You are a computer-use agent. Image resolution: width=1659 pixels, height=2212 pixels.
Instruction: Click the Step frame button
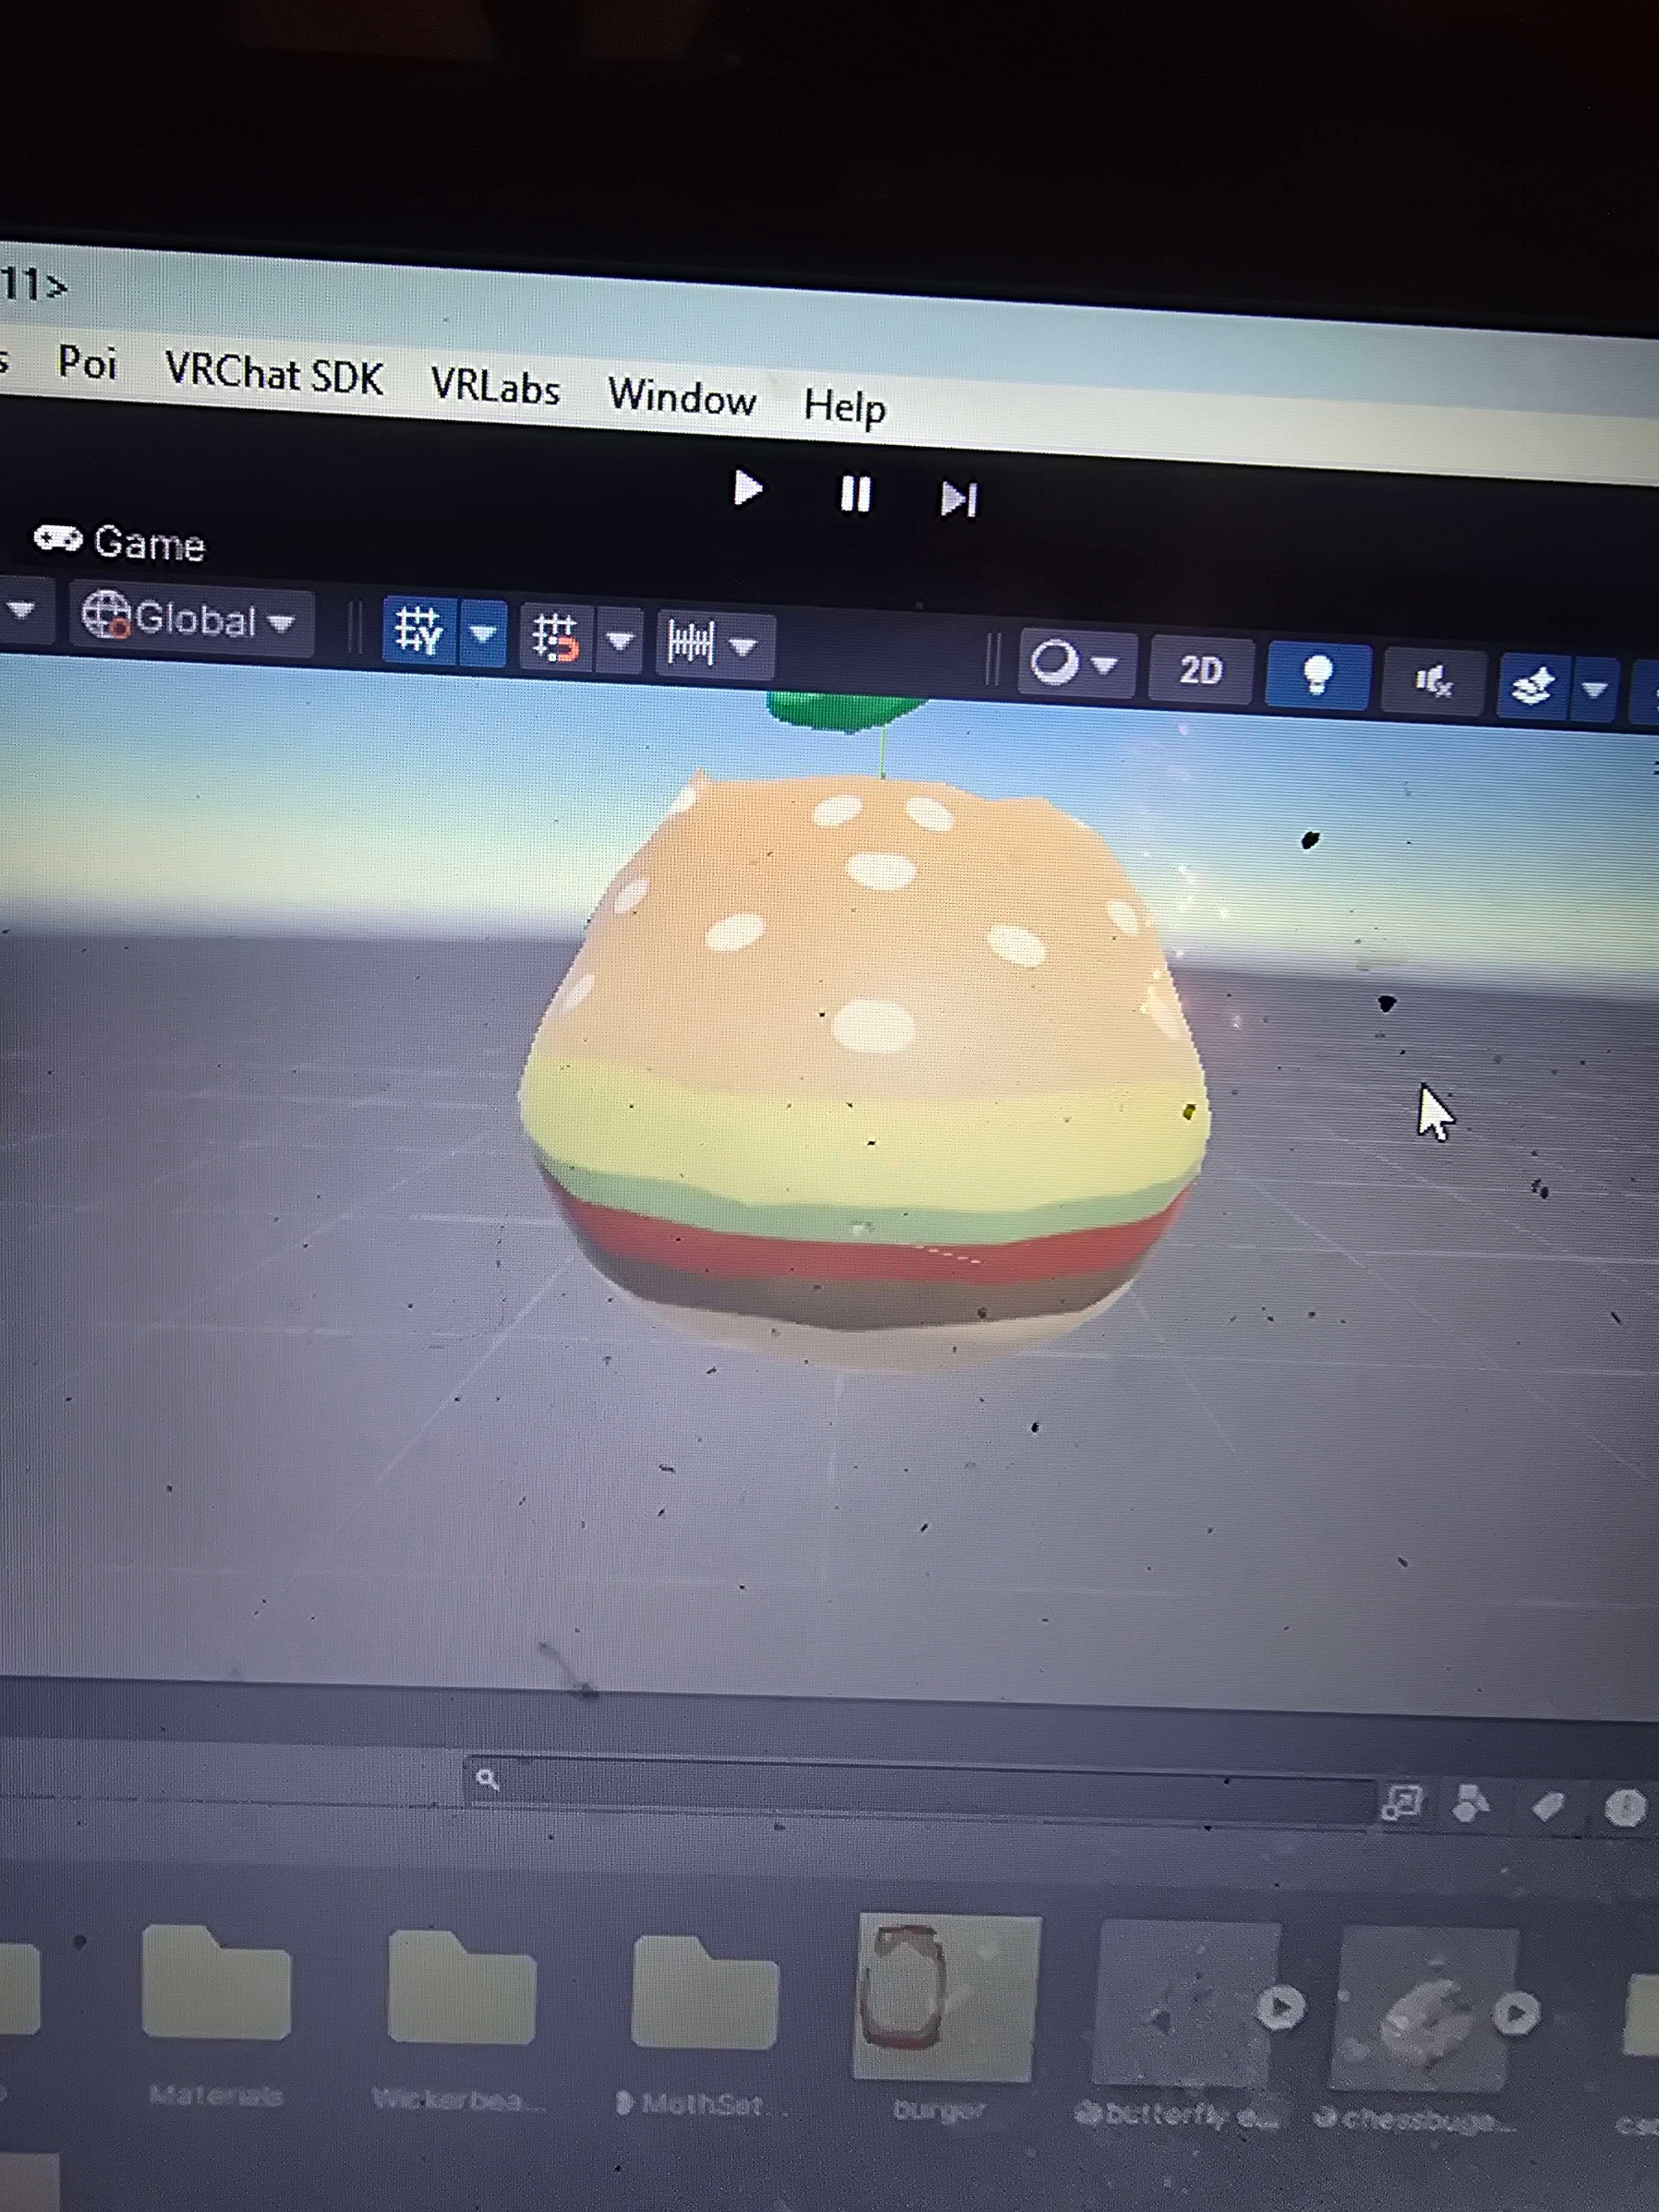(x=958, y=499)
